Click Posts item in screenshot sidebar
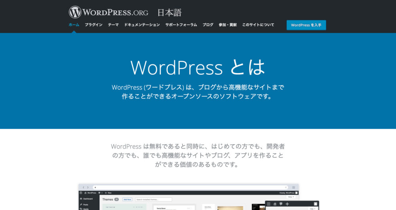This screenshot has height=210, width=396. pyautogui.click(x=84, y=205)
